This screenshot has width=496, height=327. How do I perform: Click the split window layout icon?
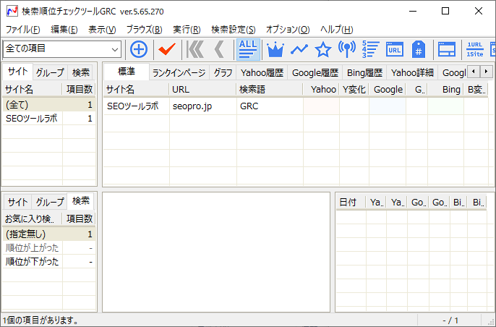447,50
